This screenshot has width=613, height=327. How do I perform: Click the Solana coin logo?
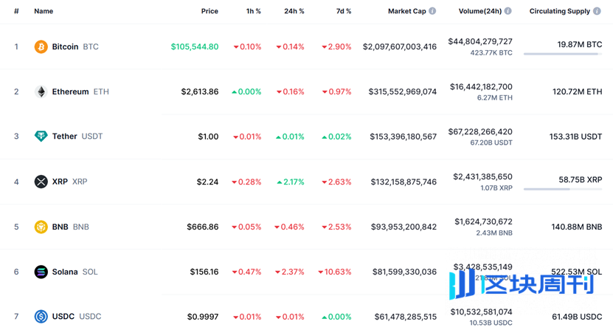(x=41, y=272)
